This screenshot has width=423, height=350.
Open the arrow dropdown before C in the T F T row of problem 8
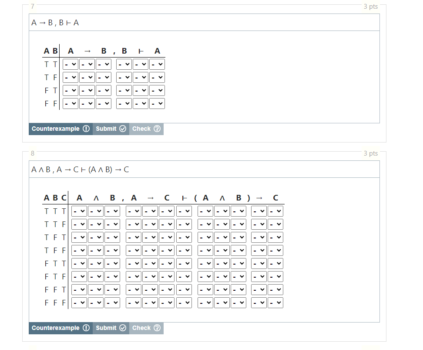[x=150, y=237]
